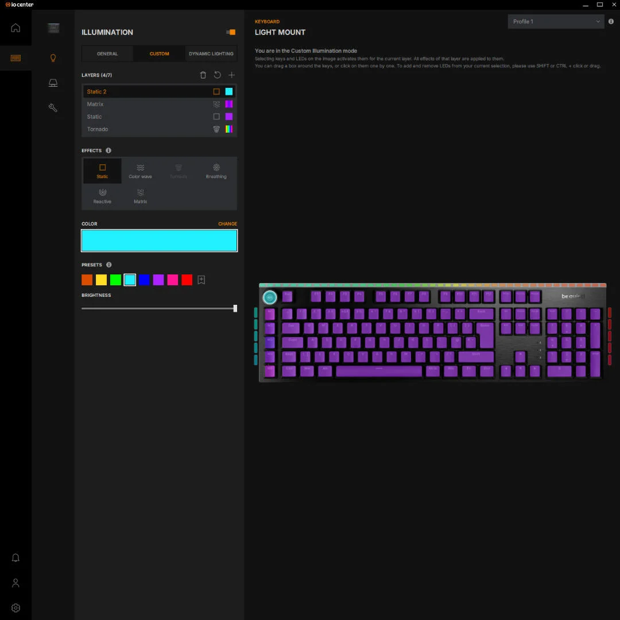Open notifications bell in sidebar

pyautogui.click(x=15, y=557)
